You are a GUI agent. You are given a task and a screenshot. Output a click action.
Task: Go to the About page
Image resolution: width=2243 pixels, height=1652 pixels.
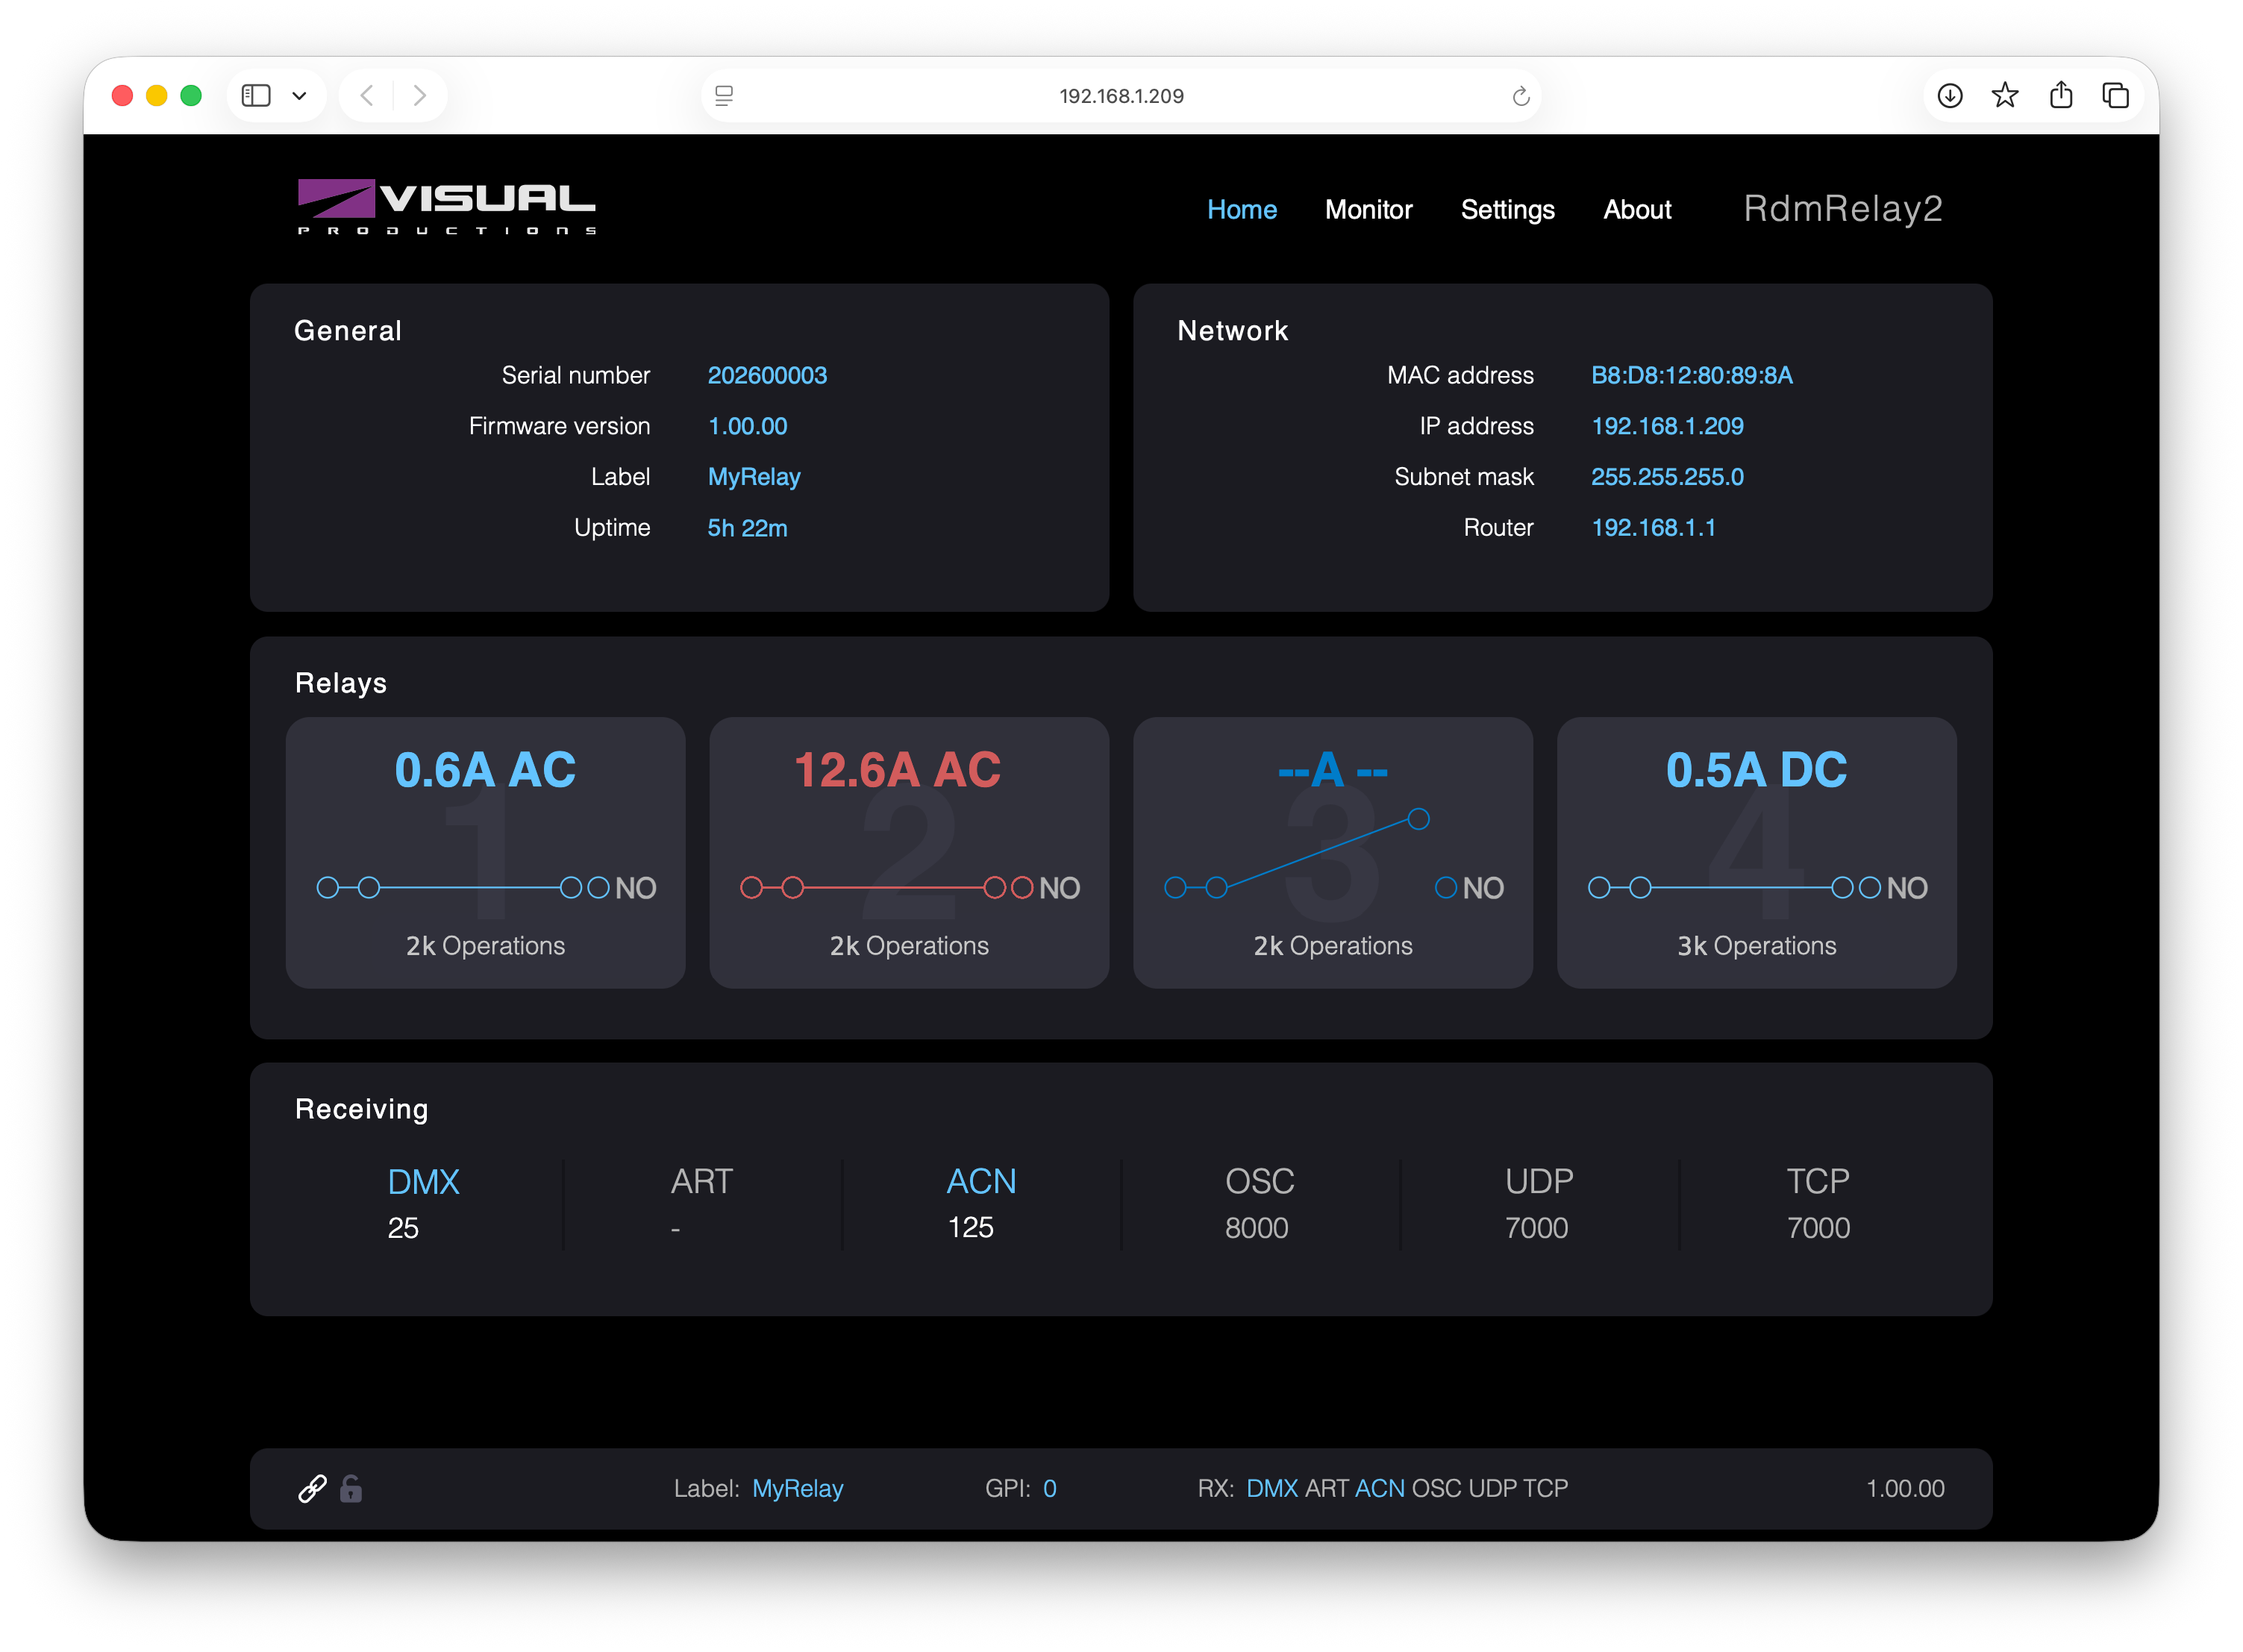coord(1637,209)
